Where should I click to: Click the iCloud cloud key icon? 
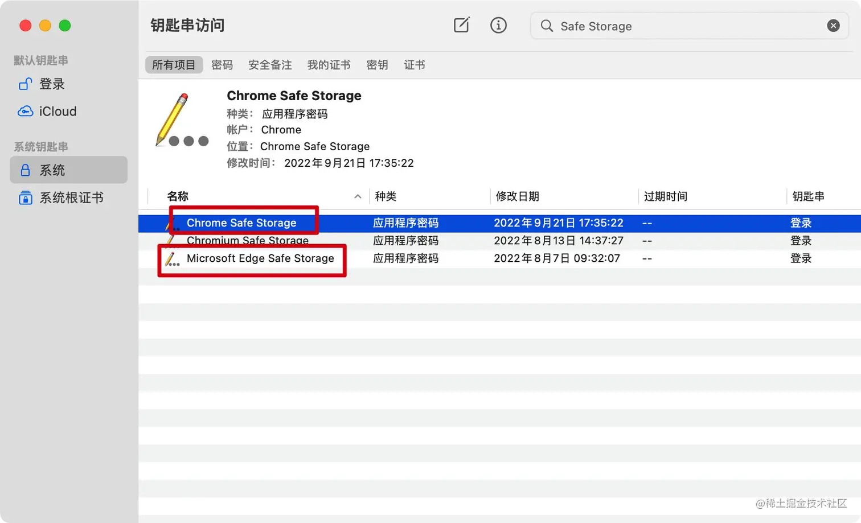tap(25, 111)
